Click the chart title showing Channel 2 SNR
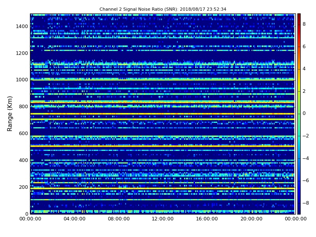The width and height of the screenshot is (316, 237). pos(163,9)
